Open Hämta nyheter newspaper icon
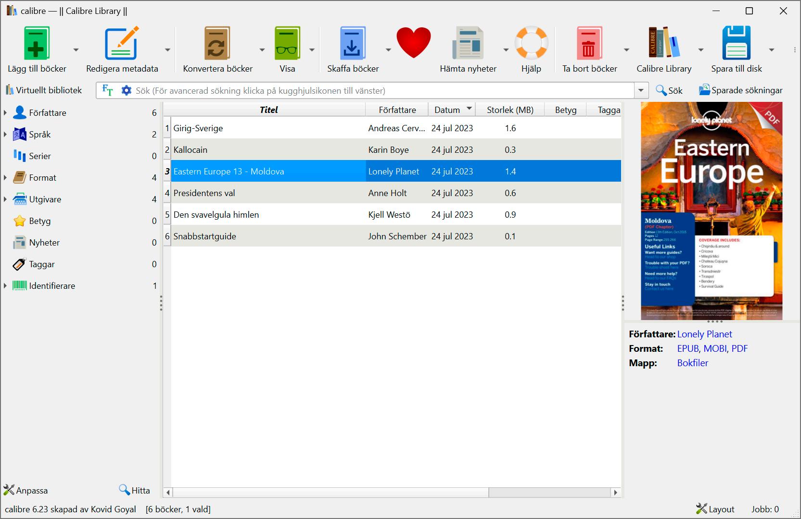The height and width of the screenshot is (519, 801). coord(468,43)
